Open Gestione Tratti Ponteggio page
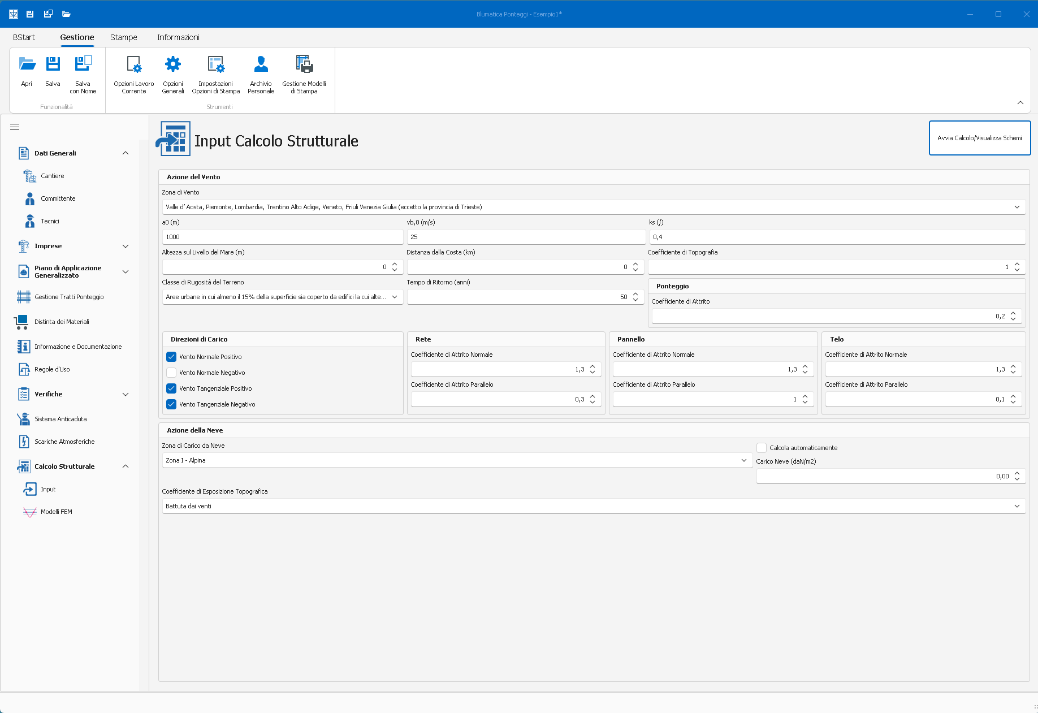Viewport: 1038px width, 713px height. click(69, 297)
